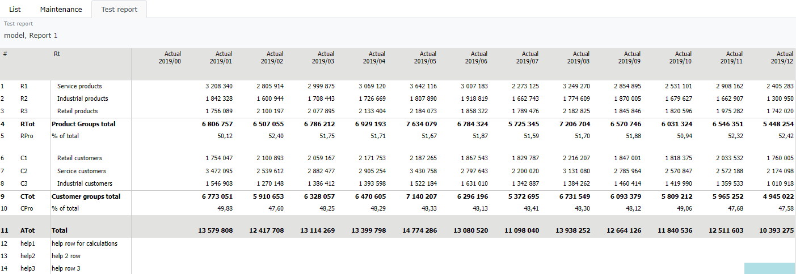Select the Customer groups total row label
Screen dimensions: 796x274
pyautogui.click(x=86, y=196)
